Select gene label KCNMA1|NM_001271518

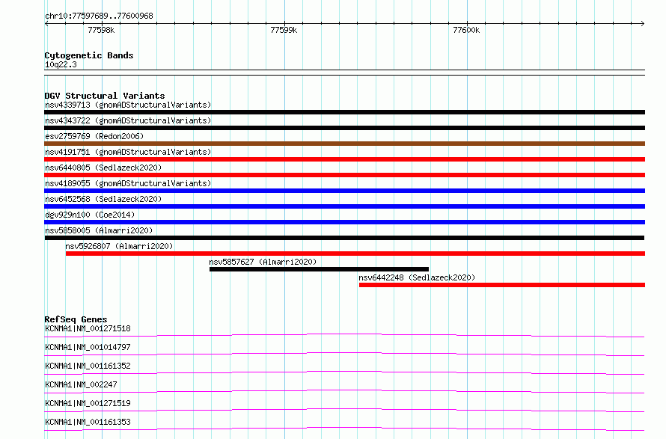(x=88, y=328)
